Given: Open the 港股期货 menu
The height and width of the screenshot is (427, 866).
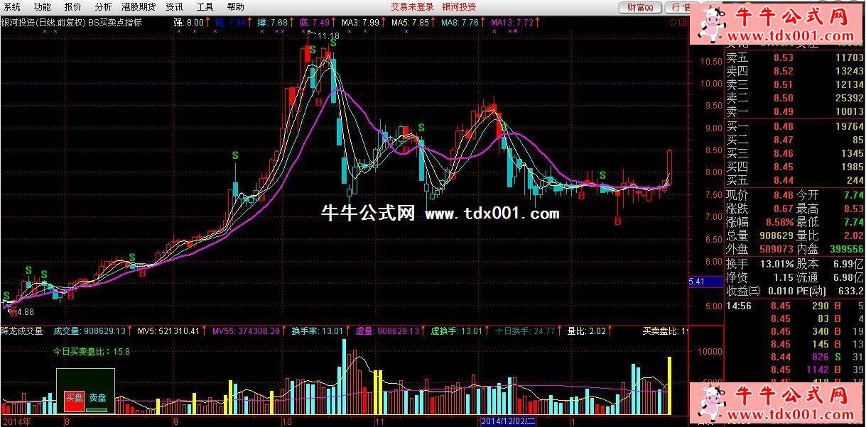Looking at the screenshot, I should click(x=138, y=7).
